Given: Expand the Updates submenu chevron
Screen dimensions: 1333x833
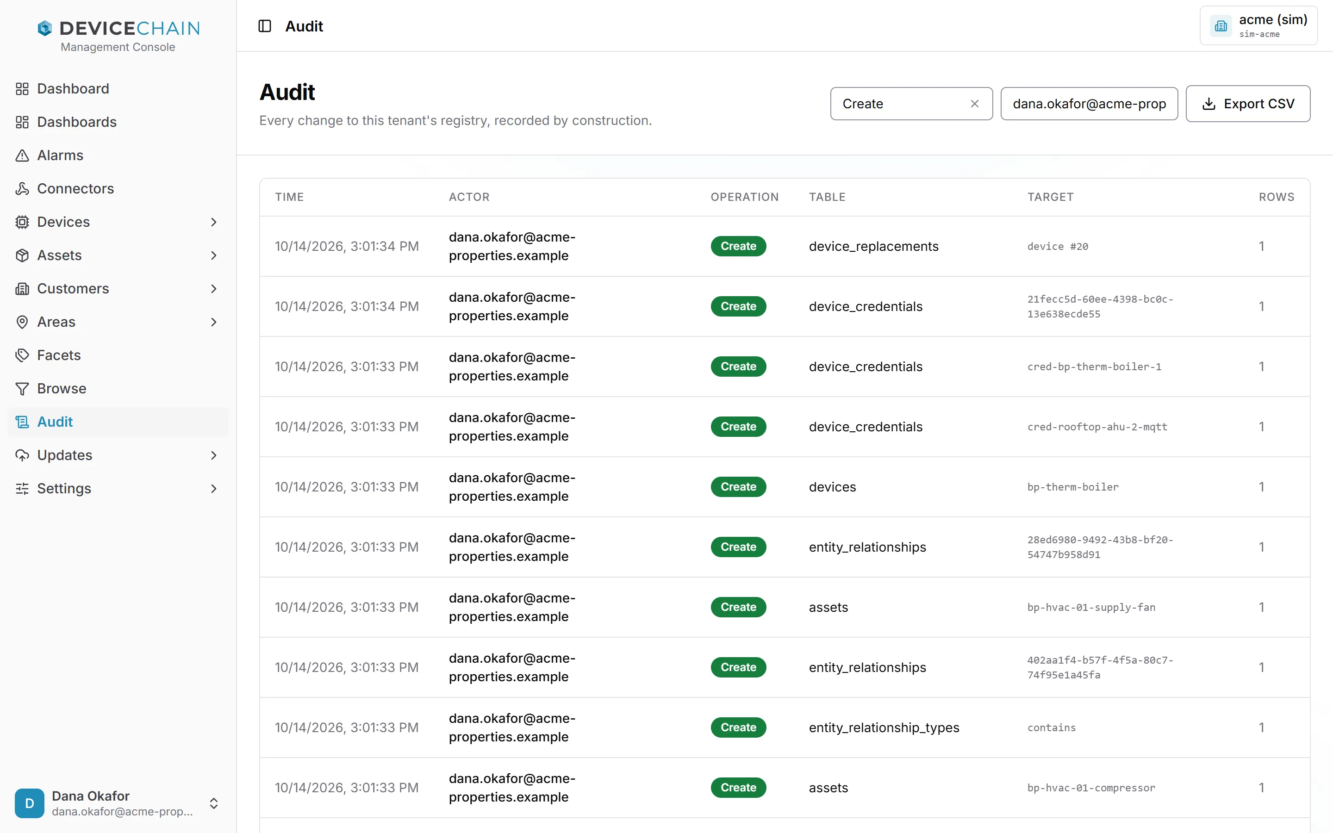Looking at the screenshot, I should pyautogui.click(x=214, y=455).
